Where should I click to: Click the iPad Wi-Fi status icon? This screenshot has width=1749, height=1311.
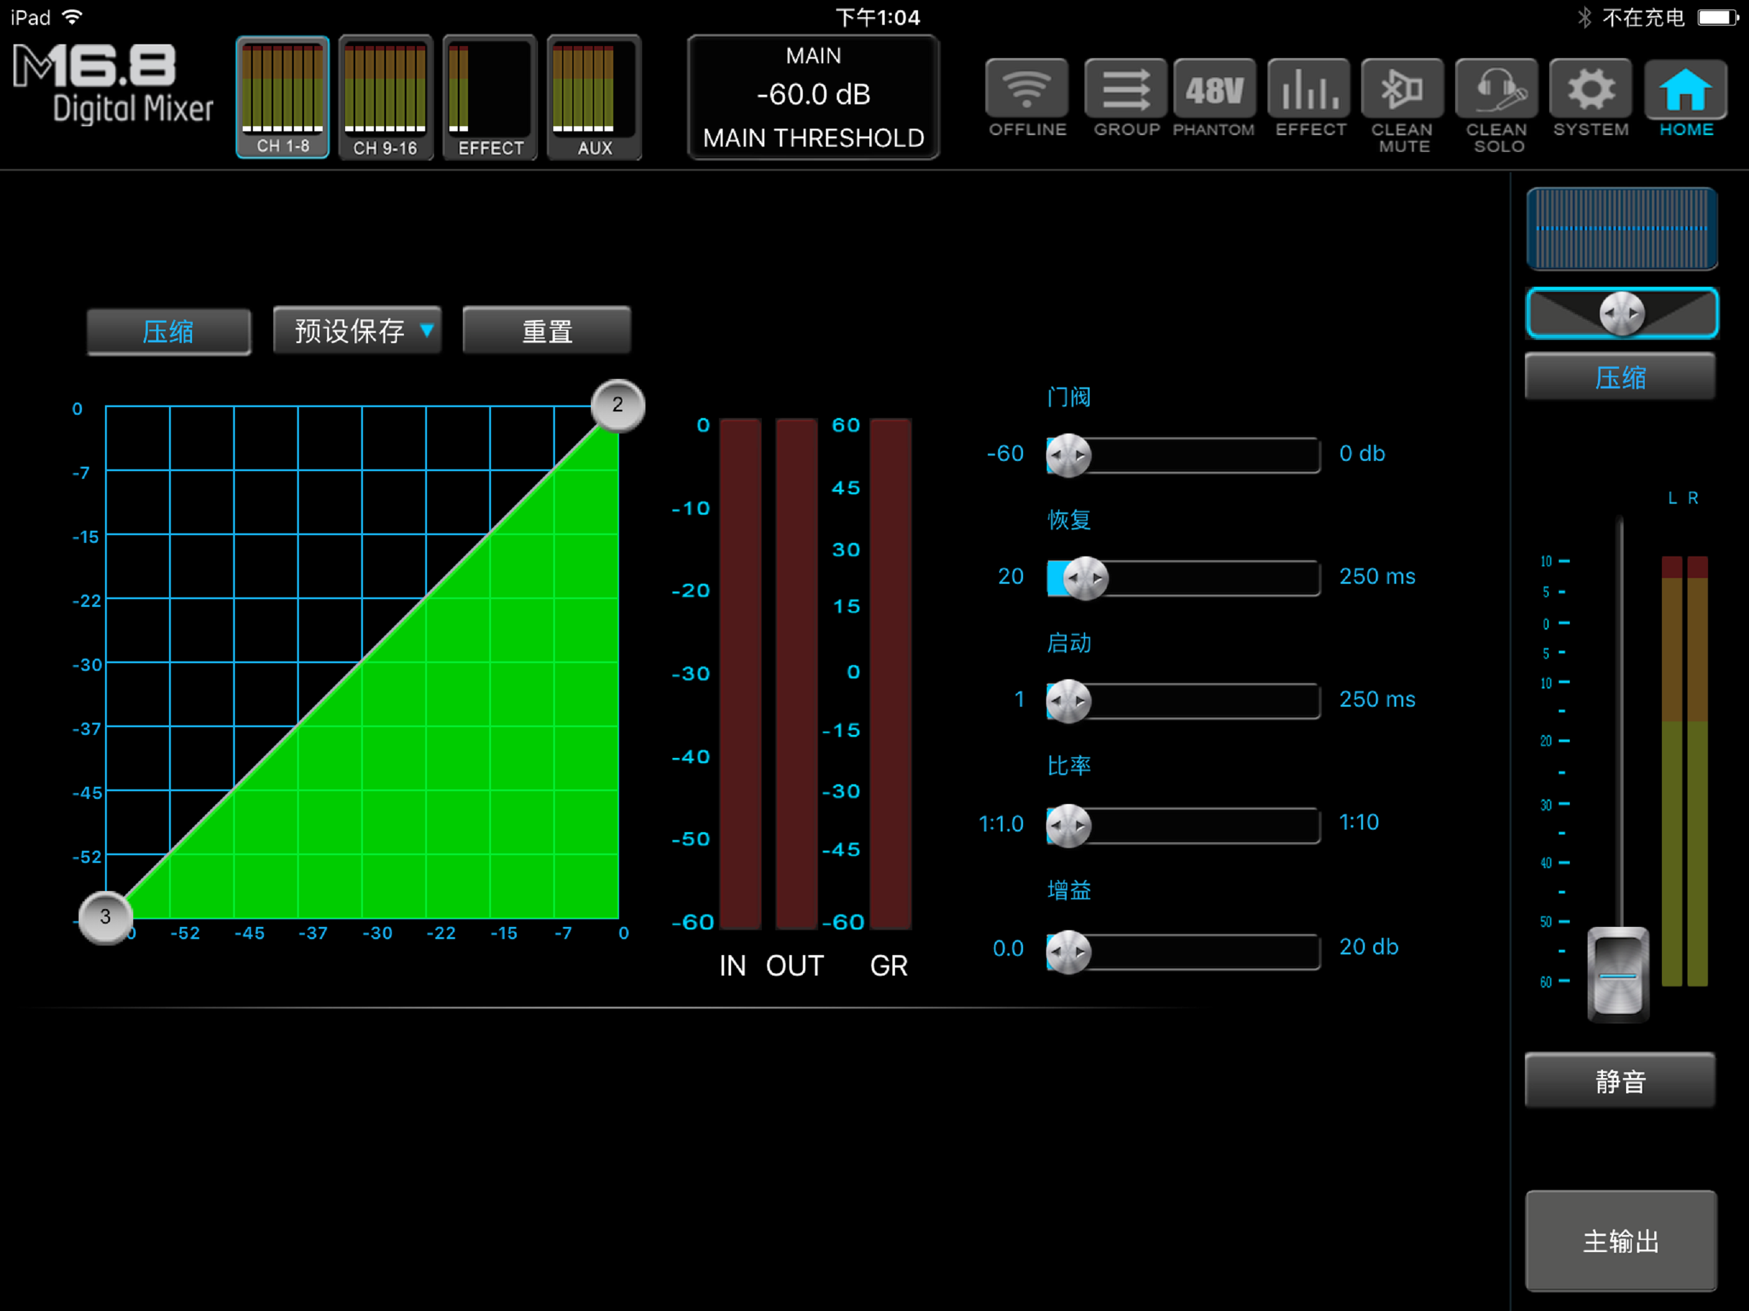coord(72,17)
